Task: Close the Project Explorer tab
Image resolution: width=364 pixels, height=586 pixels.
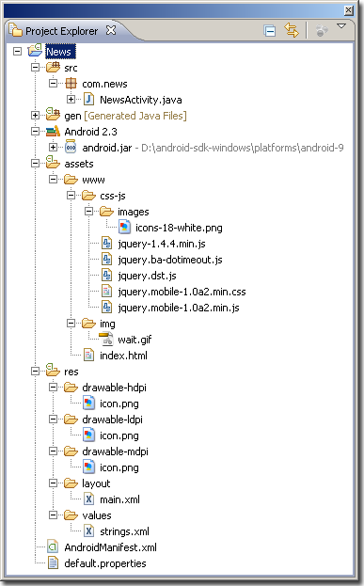Action: [x=111, y=30]
